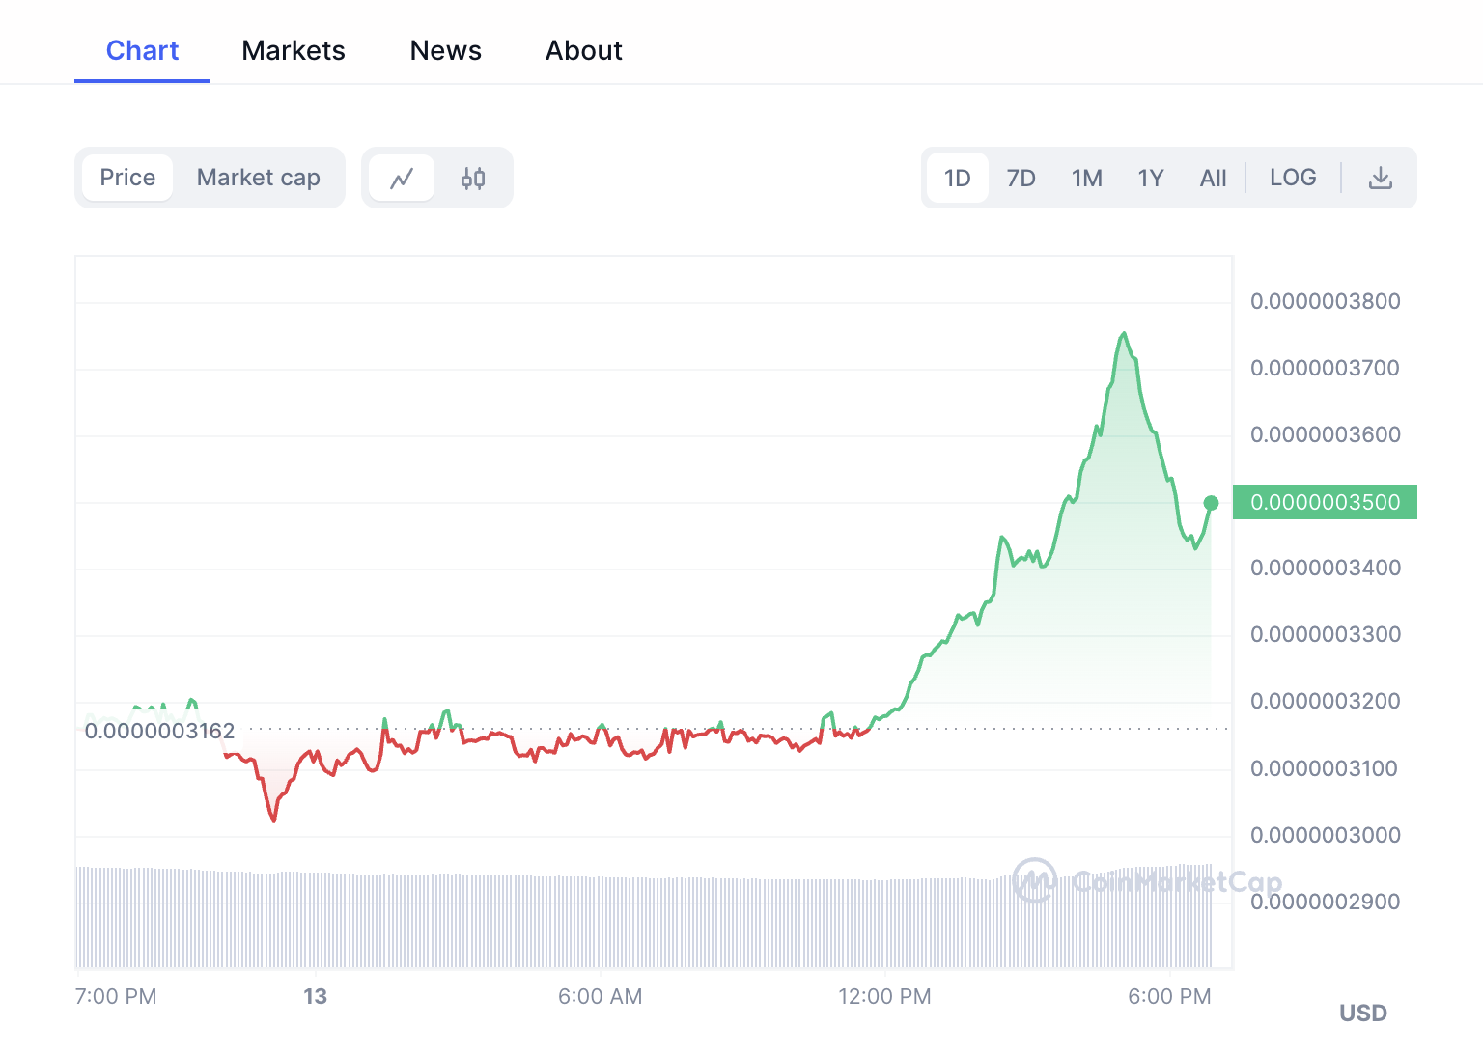Open the About tab
Screen dimensions: 1483x1056
(x=584, y=50)
